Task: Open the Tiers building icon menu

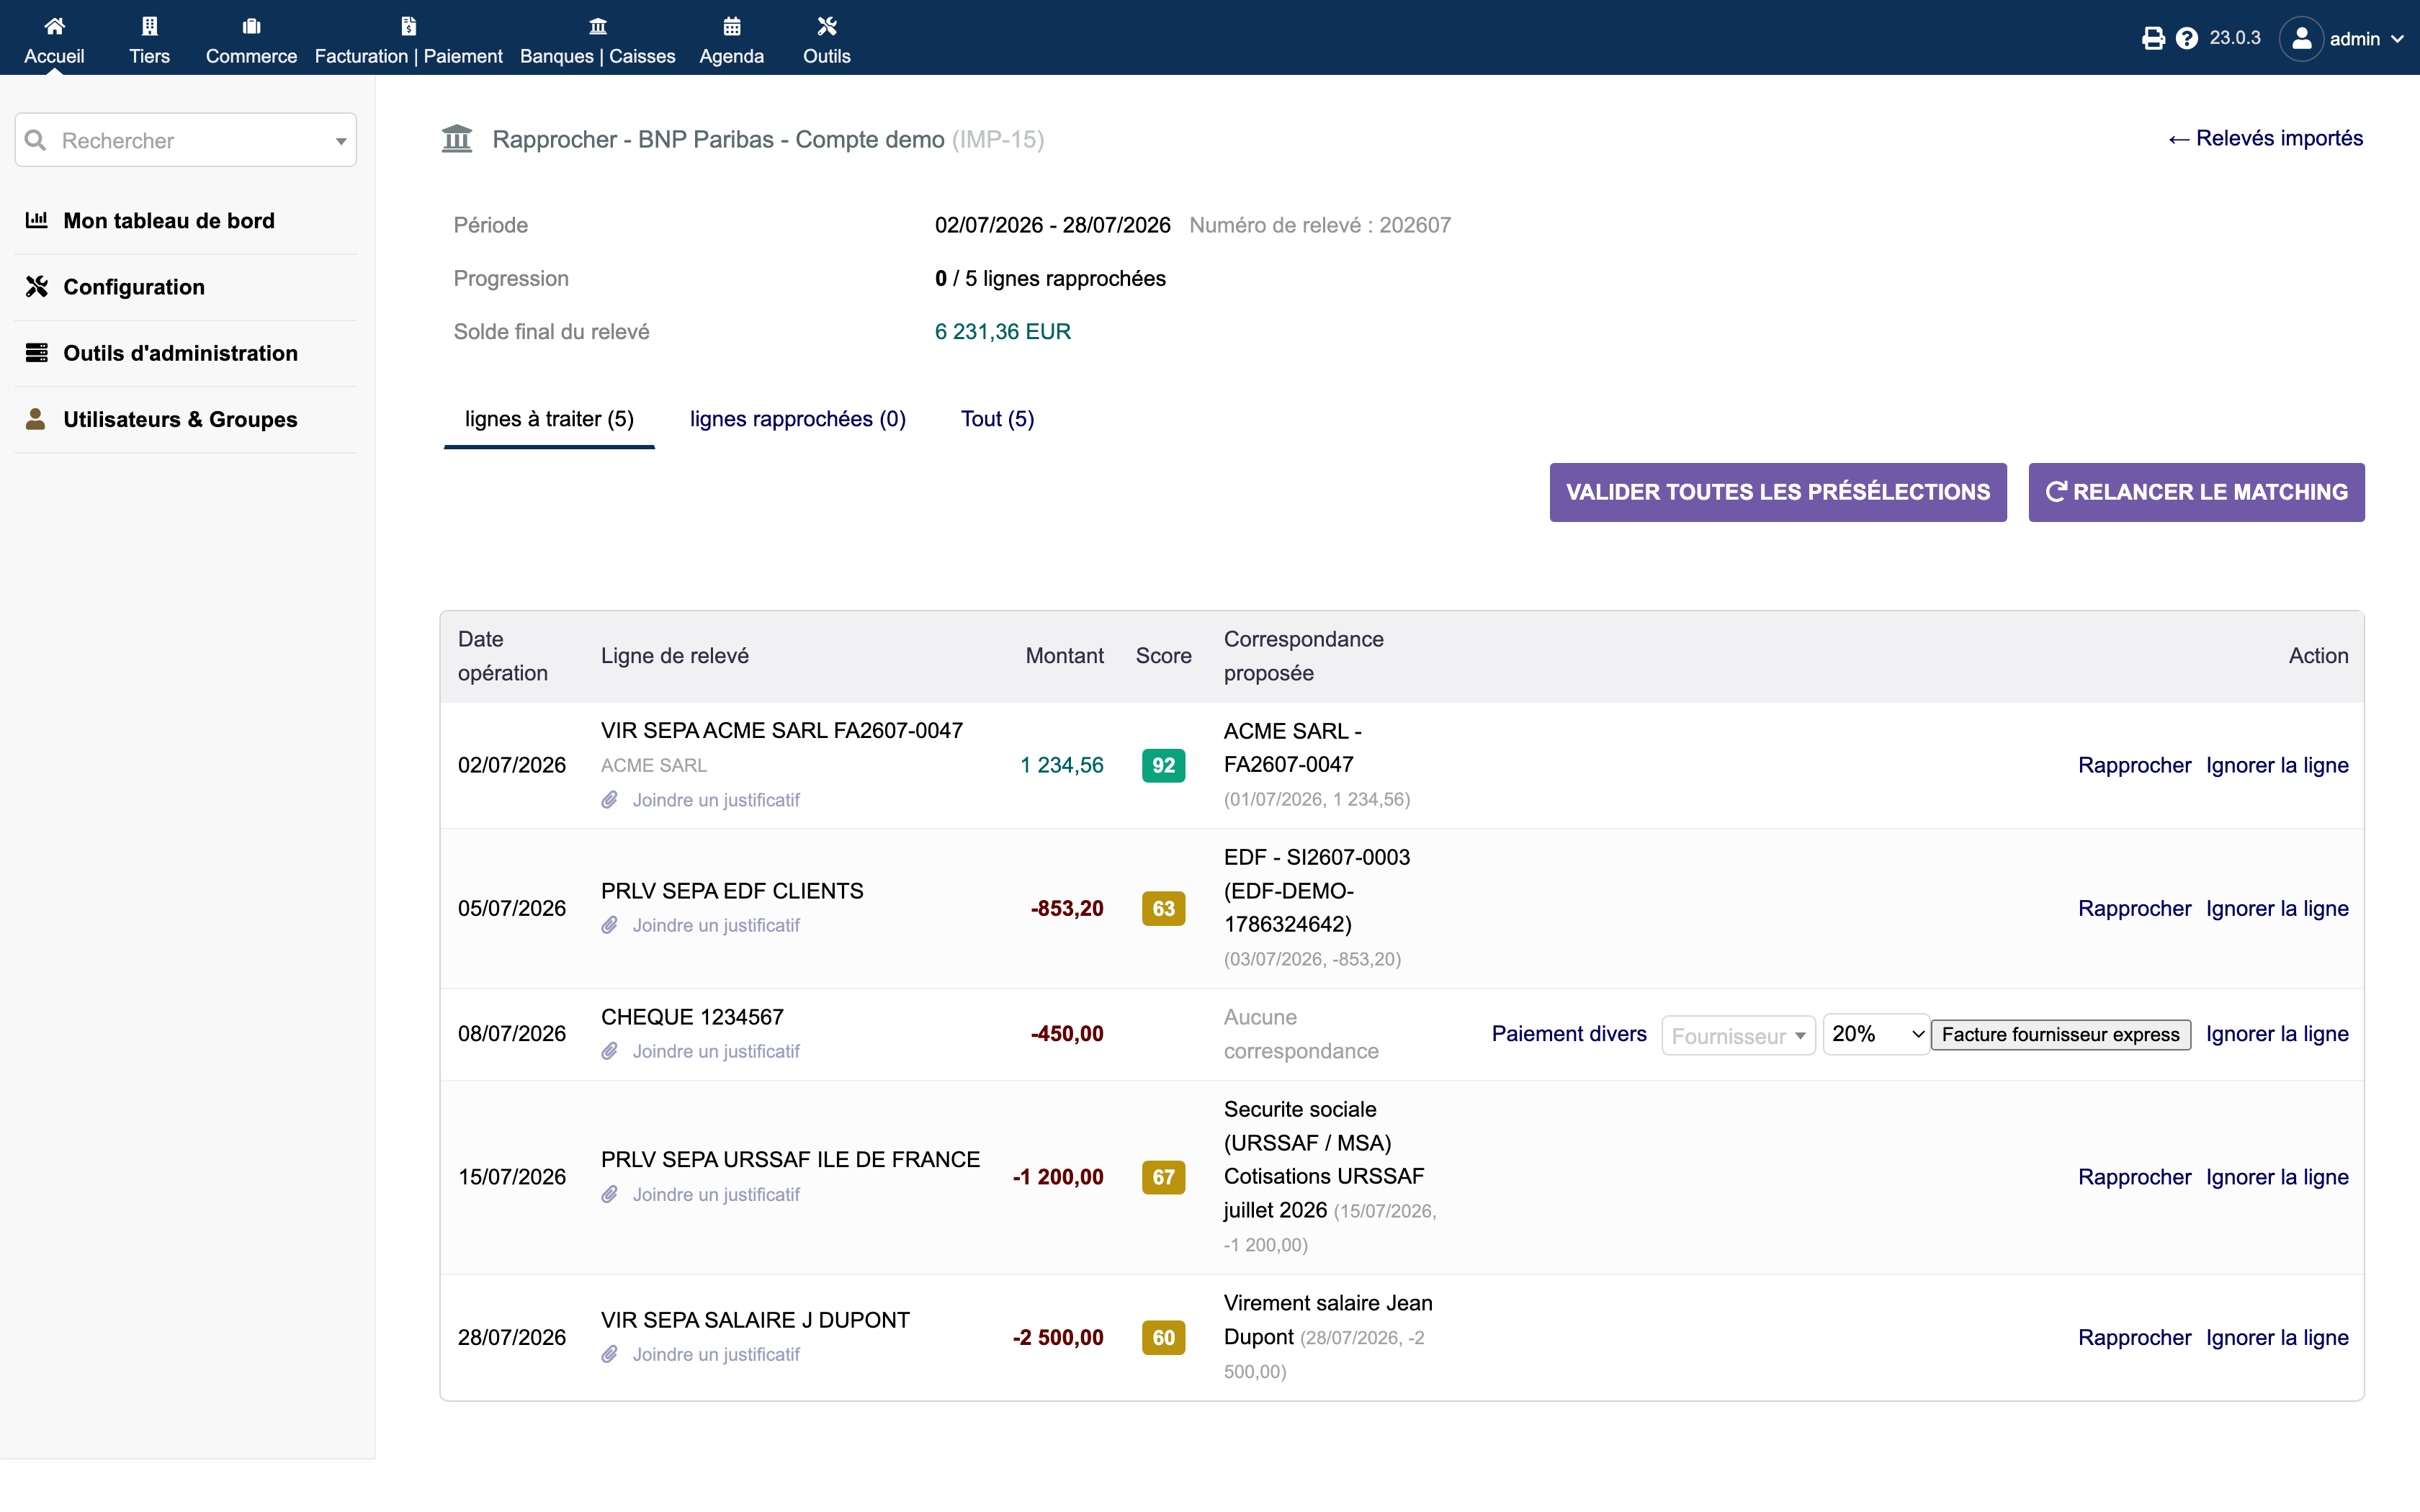Action: tap(149, 27)
